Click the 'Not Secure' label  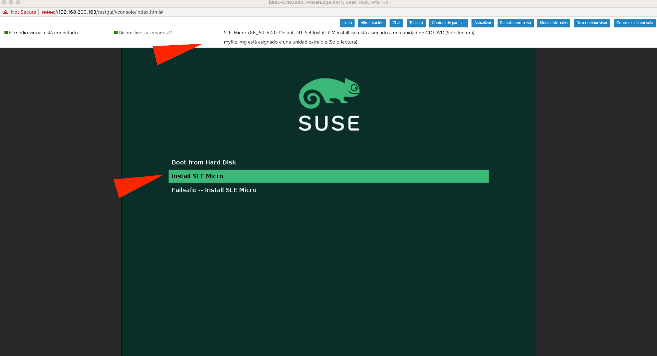coord(23,12)
